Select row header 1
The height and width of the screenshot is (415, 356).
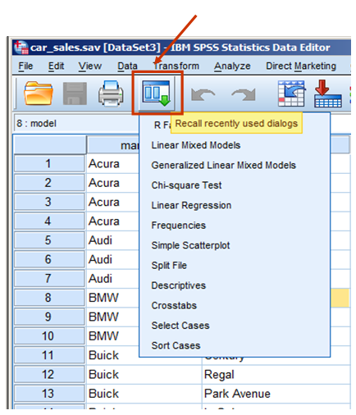pyautogui.click(x=49, y=164)
